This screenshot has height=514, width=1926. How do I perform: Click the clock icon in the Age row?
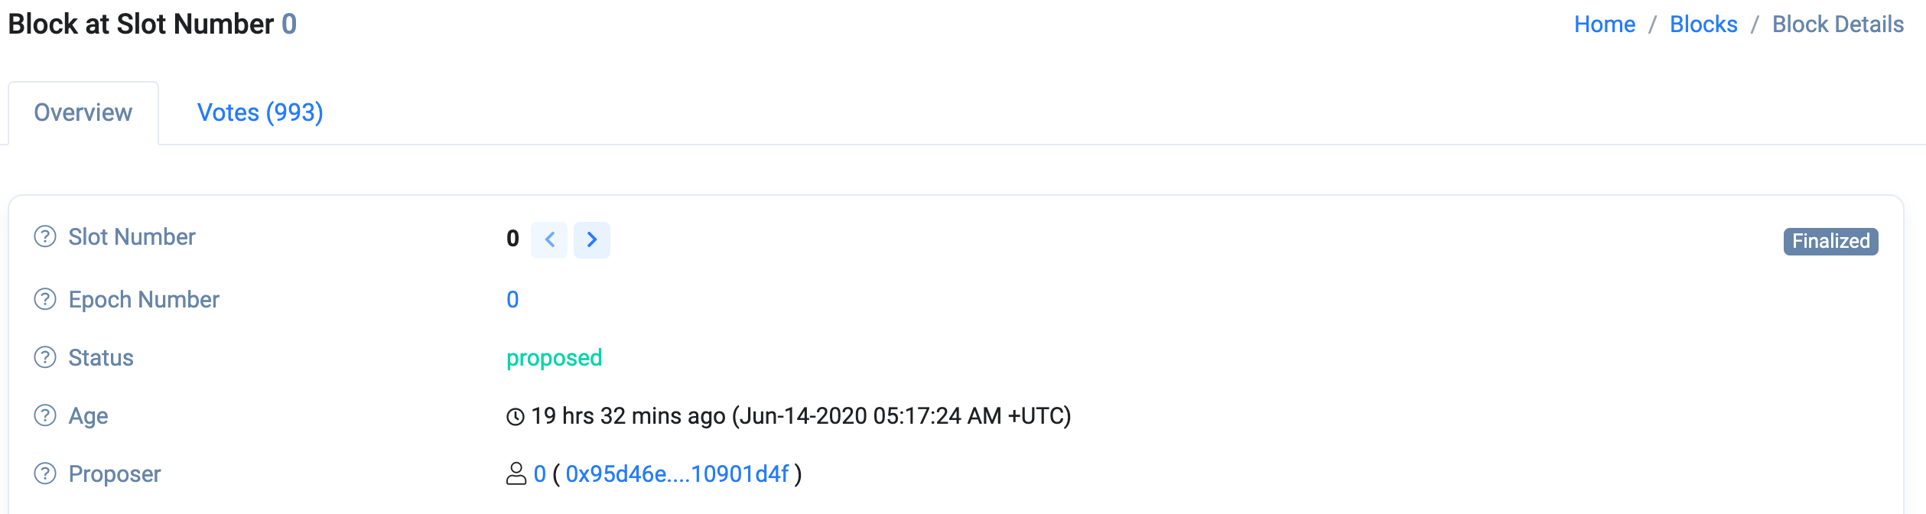[x=514, y=415]
